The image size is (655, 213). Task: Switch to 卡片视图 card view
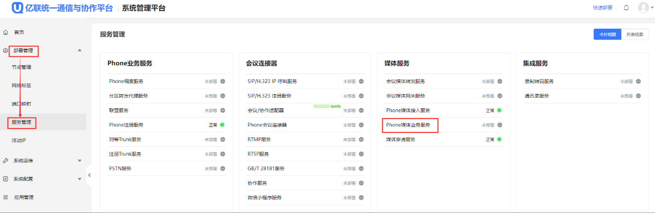pos(607,34)
